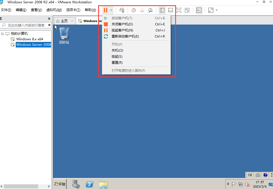The image size is (273, 189).
Task: Open PowerShell from the guest taskbar
Action: click(x=90, y=184)
